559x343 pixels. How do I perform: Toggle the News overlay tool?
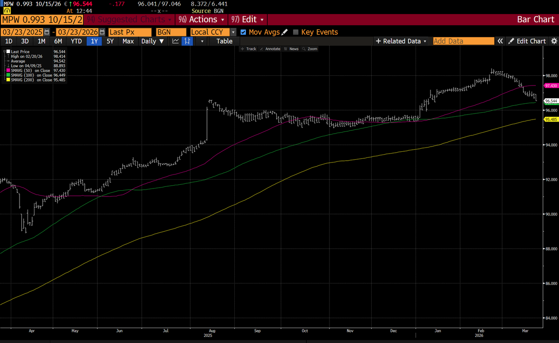point(291,49)
